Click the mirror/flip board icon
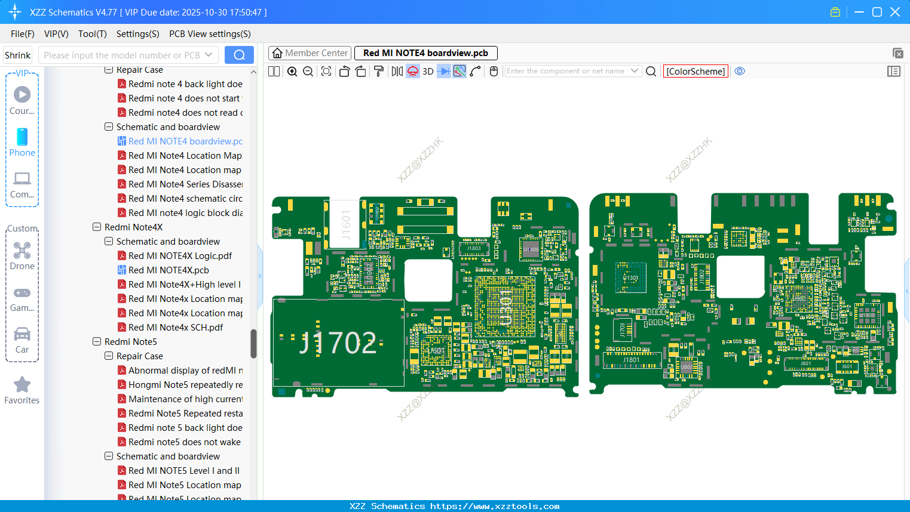Image resolution: width=910 pixels, height=512 pixels. click(397, 72)
